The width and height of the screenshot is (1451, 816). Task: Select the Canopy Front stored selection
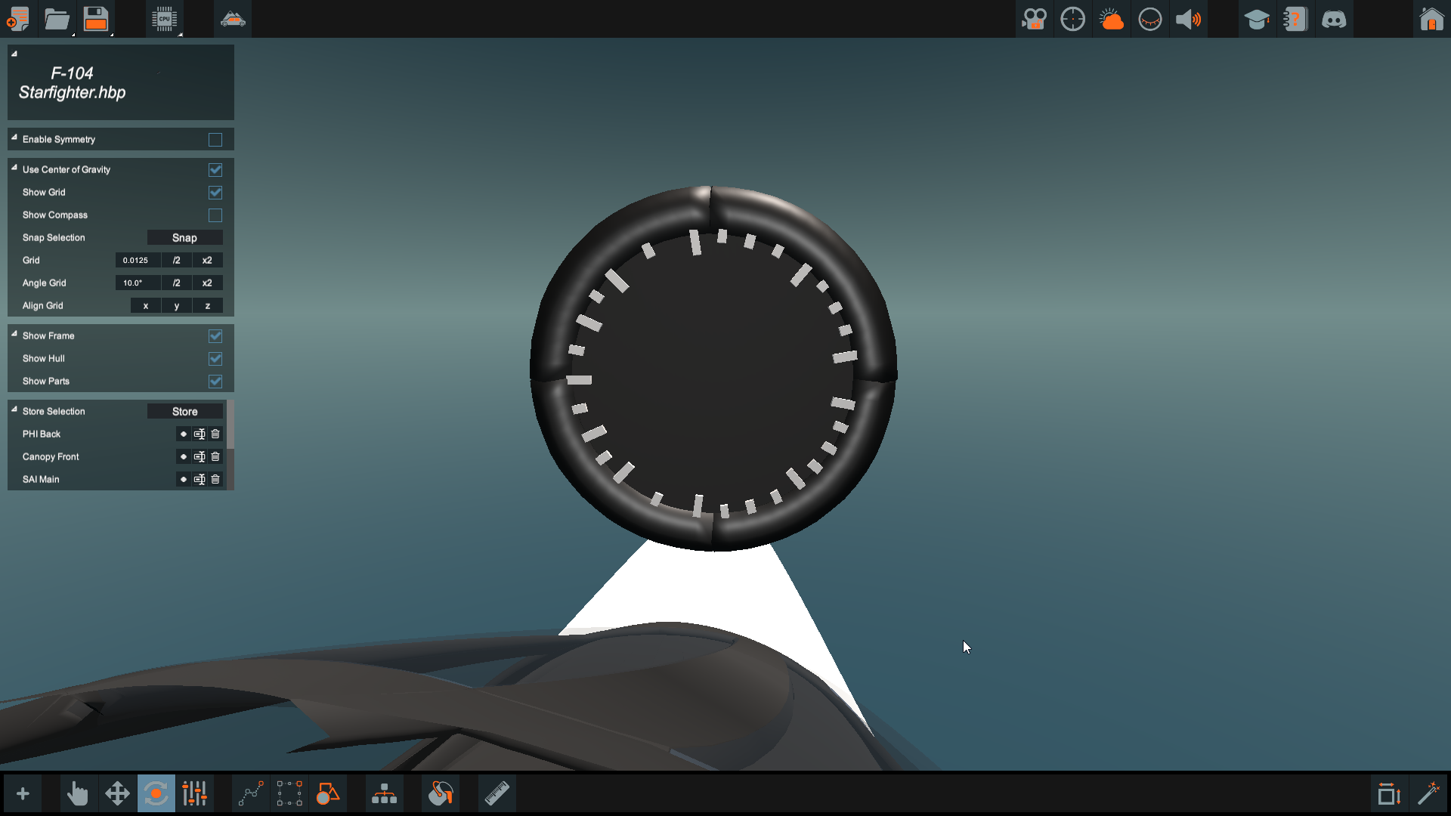(184, 457)
